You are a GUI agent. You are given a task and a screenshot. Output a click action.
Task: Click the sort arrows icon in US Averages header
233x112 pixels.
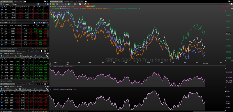(x=43, y=4)
